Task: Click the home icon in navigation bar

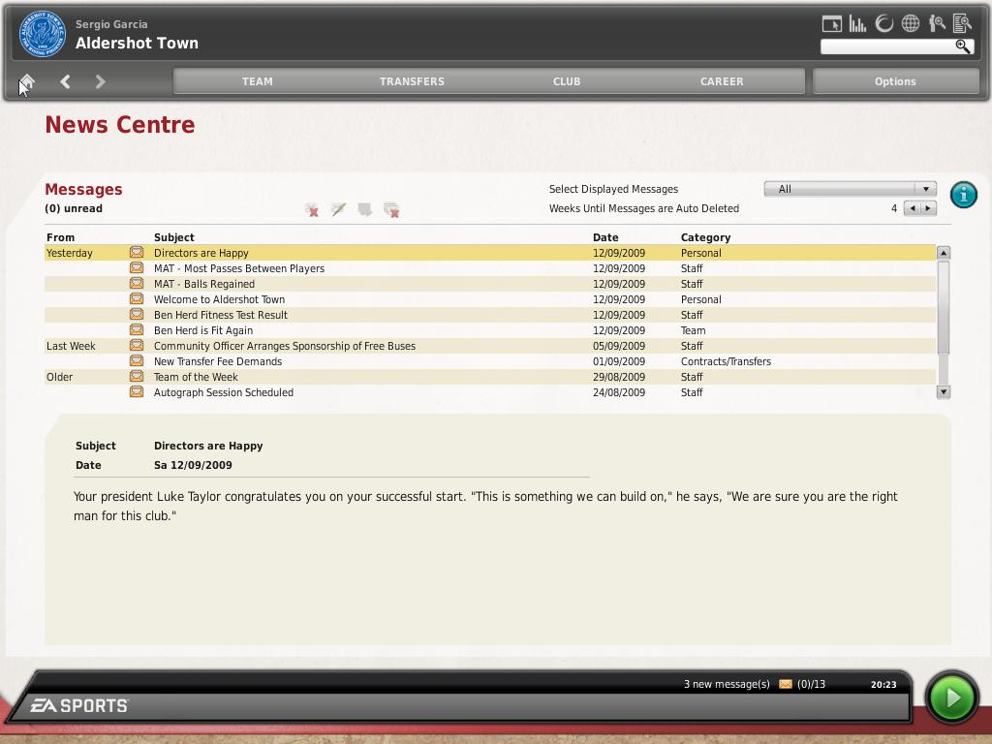Action: [27, 82]
